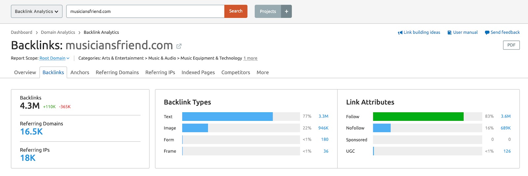Click the speech bubble icon beside Send feedback
The image size is (528, 176).
487,32
